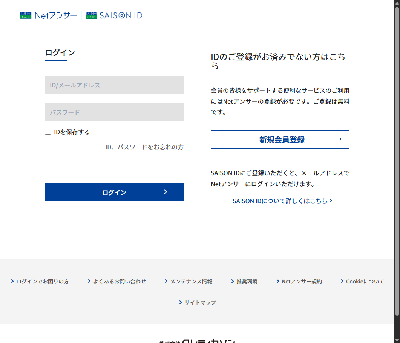Open the 推奨環境 footer link
The width and height of the screenshot is (400, 343).
tap(247, 282)
